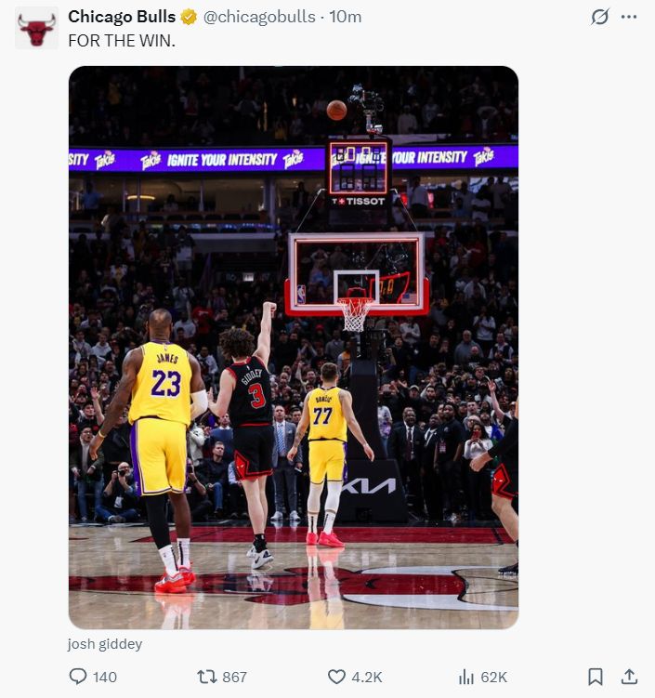Image resolution: width=655 pixels, height=698 pixels.
Task: Bookmark the FOR THE WIN post
Action: (x=596, y=677)
